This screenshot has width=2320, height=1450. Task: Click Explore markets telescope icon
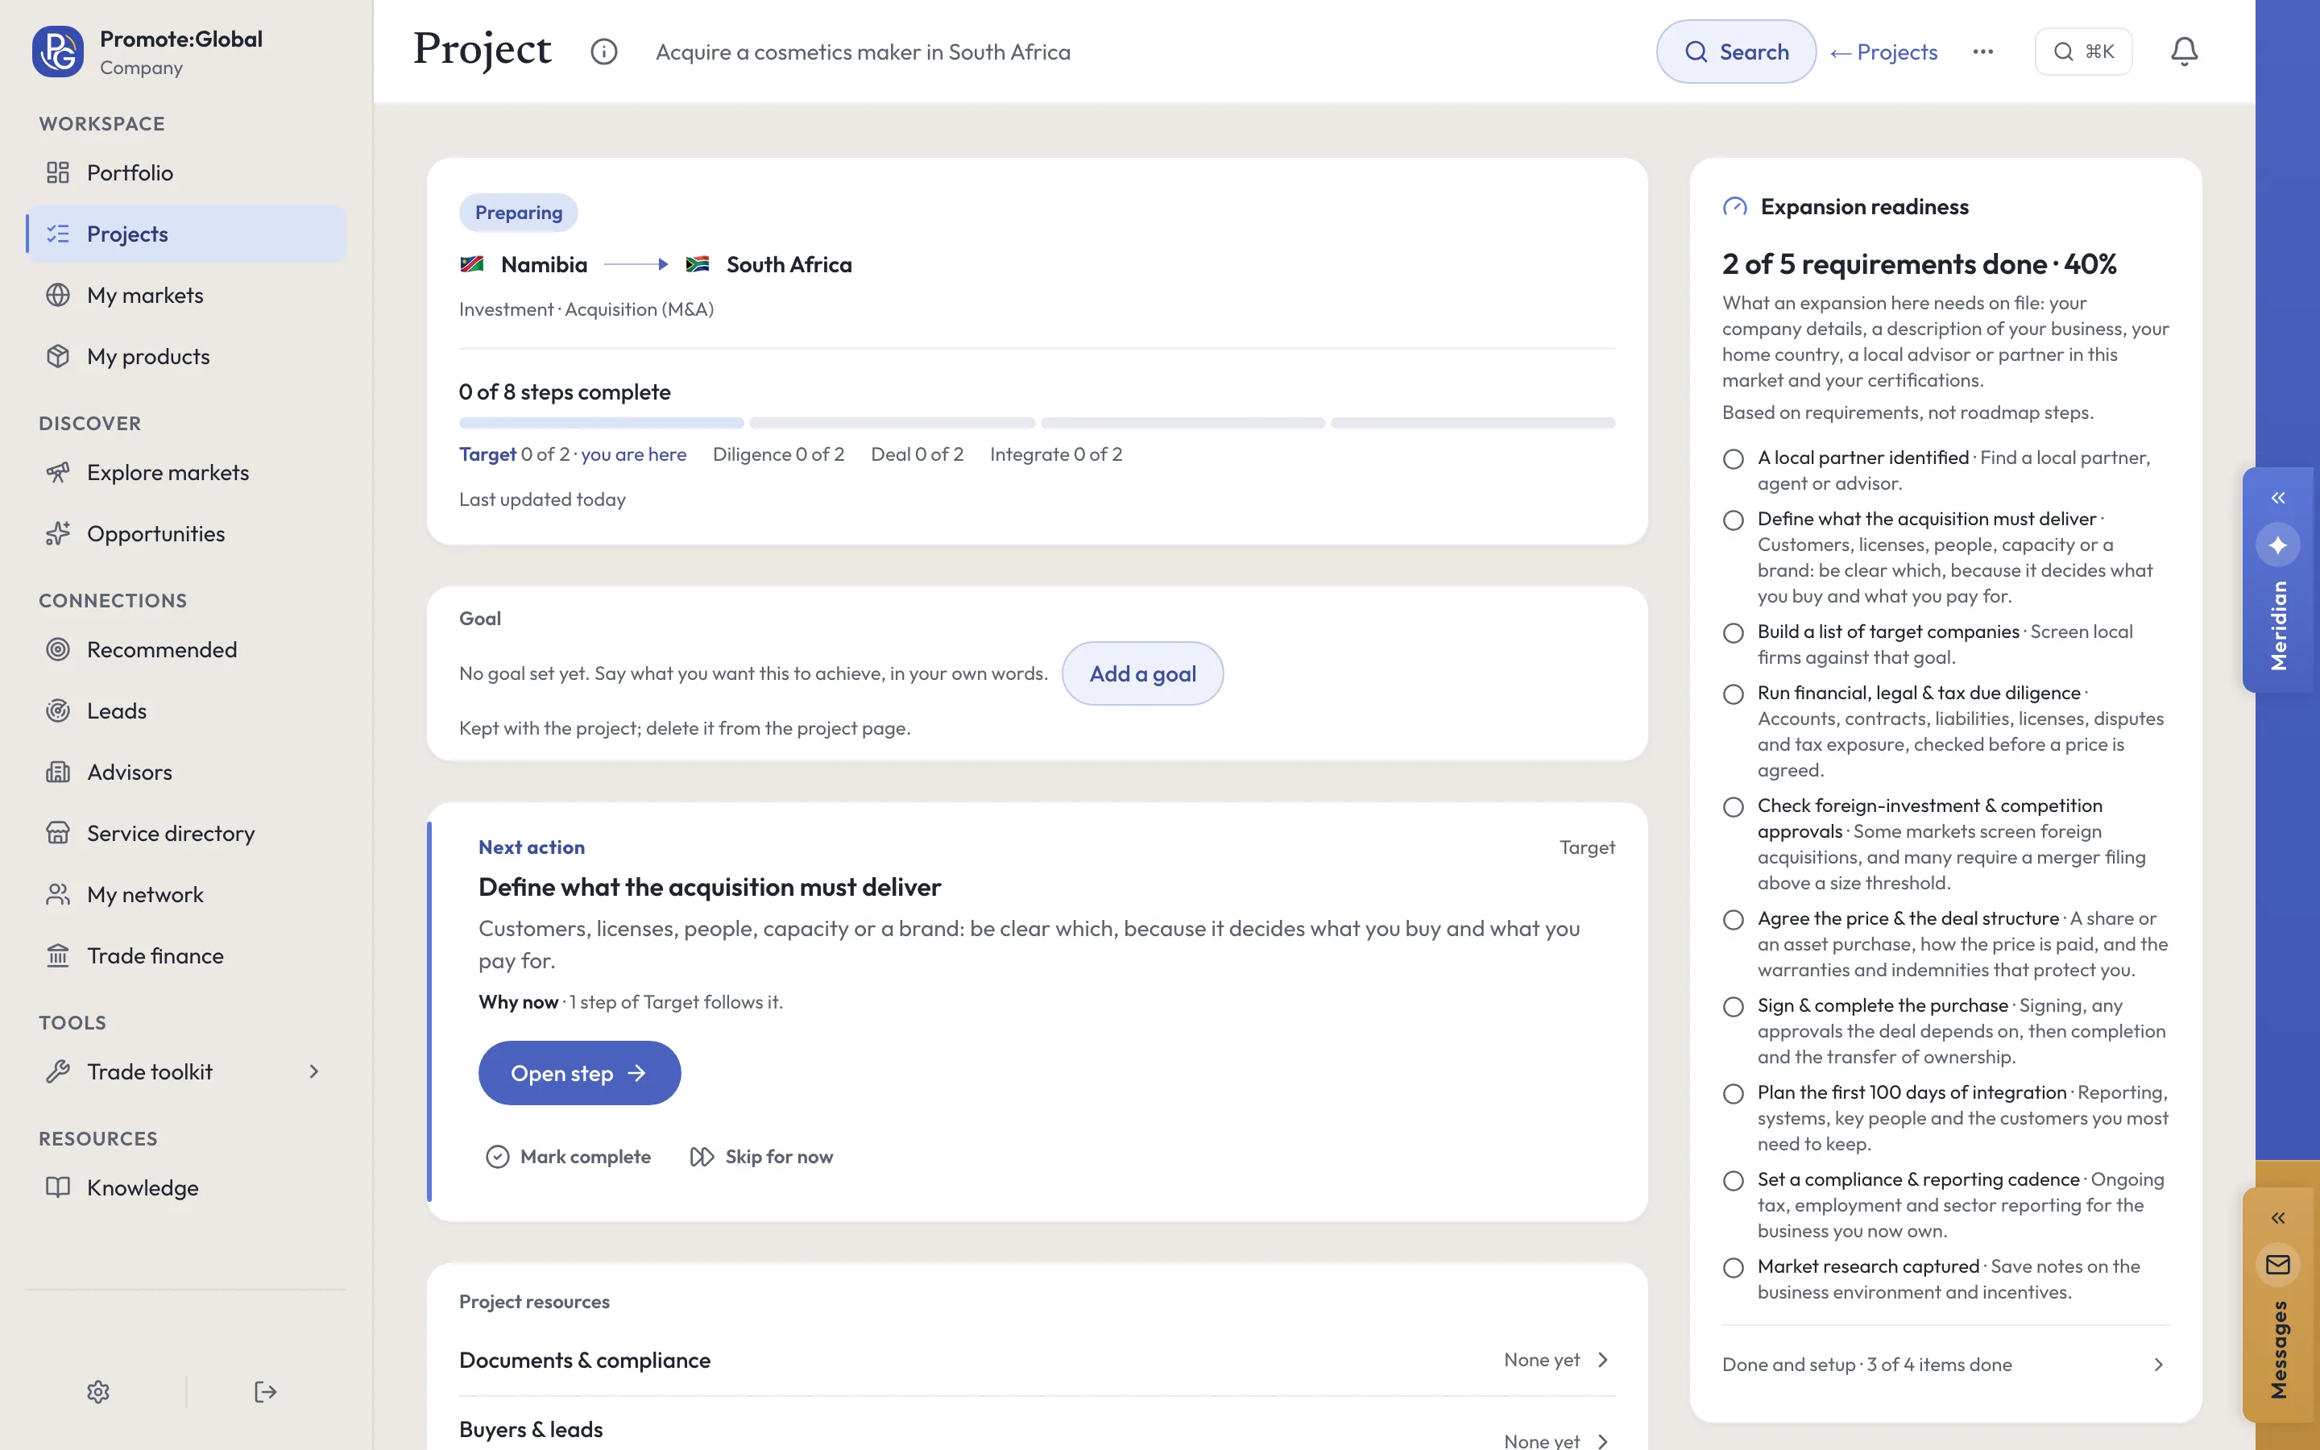(59, 473)
